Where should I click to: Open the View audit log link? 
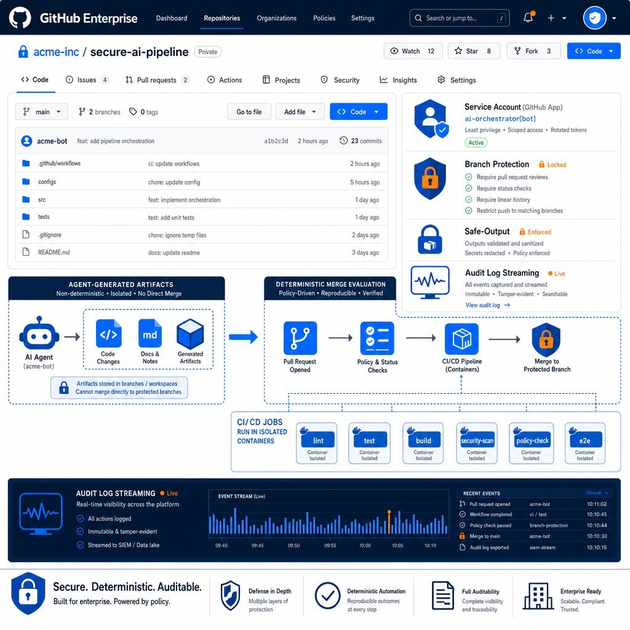pyautogui.click(x=488, y=305)
